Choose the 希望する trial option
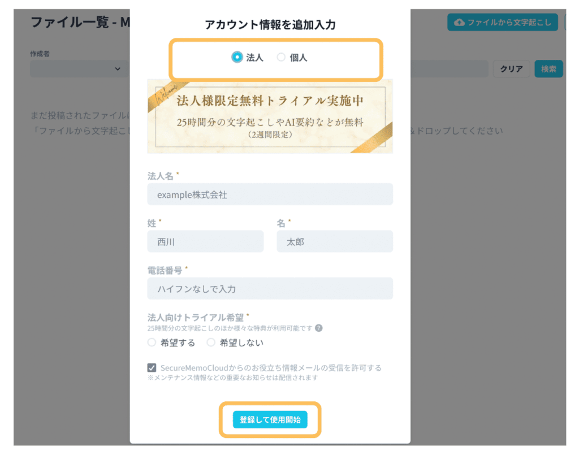 [x=152, y=342]
